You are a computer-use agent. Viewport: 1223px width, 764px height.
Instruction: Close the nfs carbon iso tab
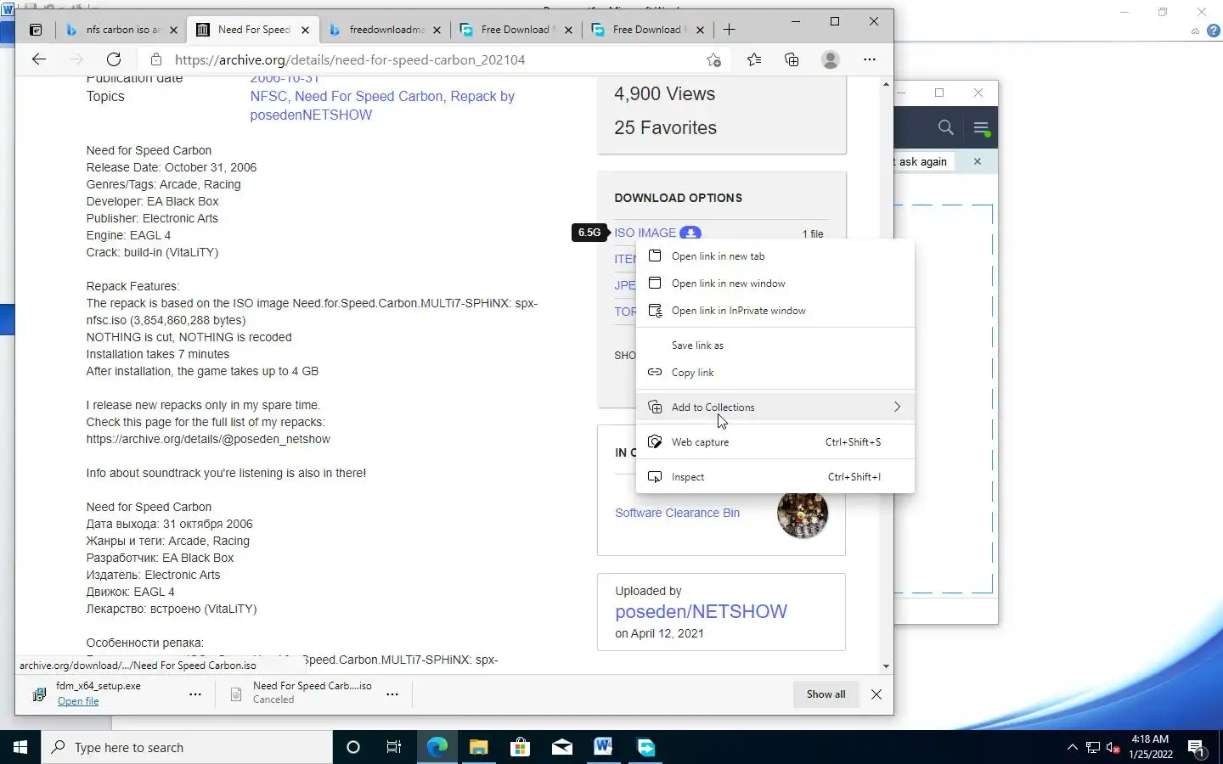tap(173, 30)
